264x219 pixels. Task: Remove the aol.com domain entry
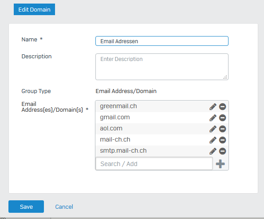[x=222, y=129]
